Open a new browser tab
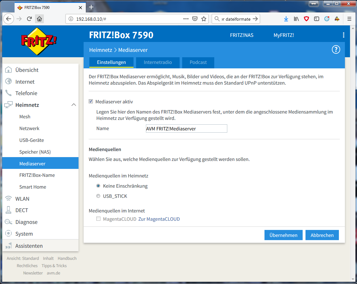 click(x=91, y=7)
